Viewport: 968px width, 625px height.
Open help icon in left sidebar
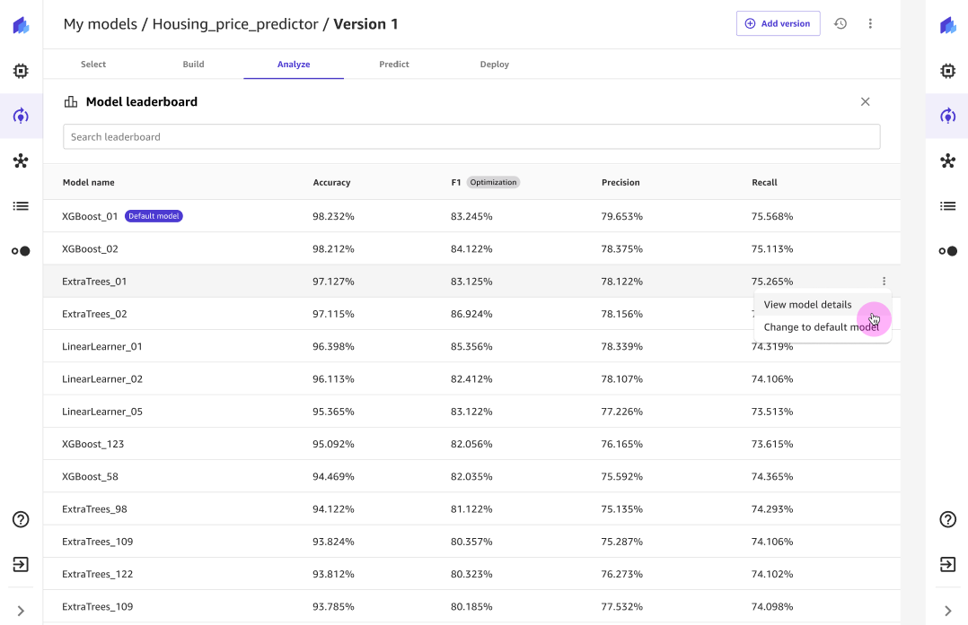coord(21,519)
